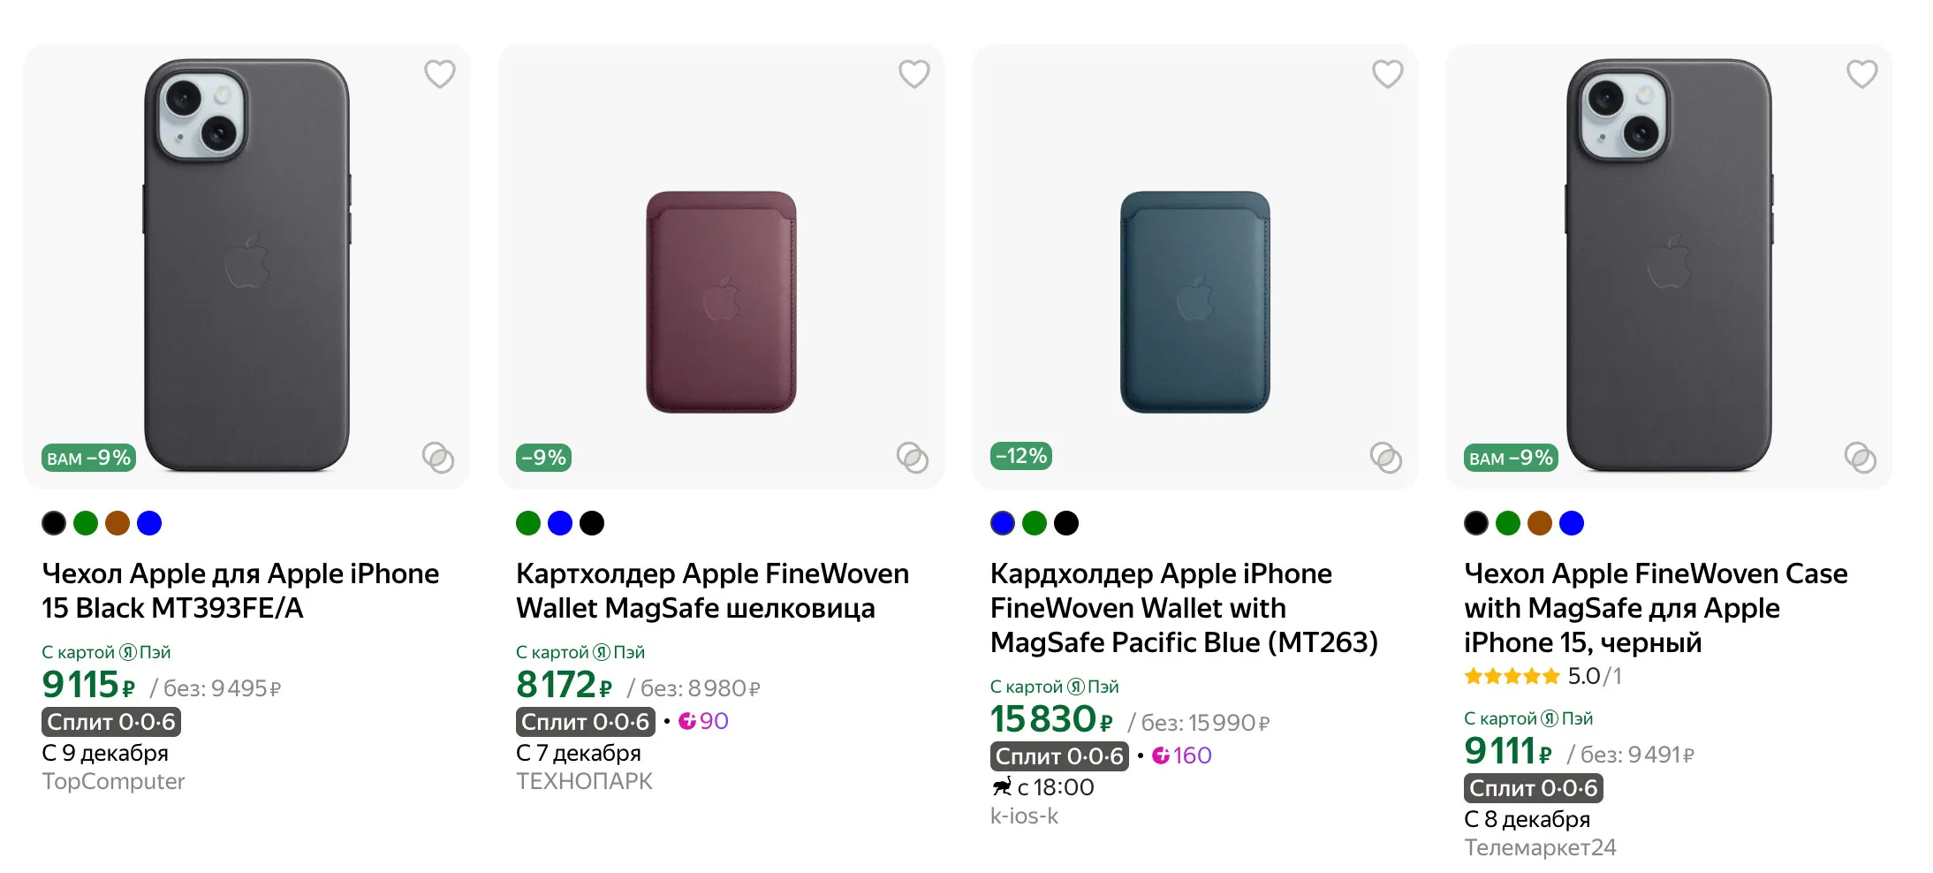This screenshot has height=873, width=1933.
Task: Open the Pacific Blue (MT263) cardholder title
Action: point(1184,608)
